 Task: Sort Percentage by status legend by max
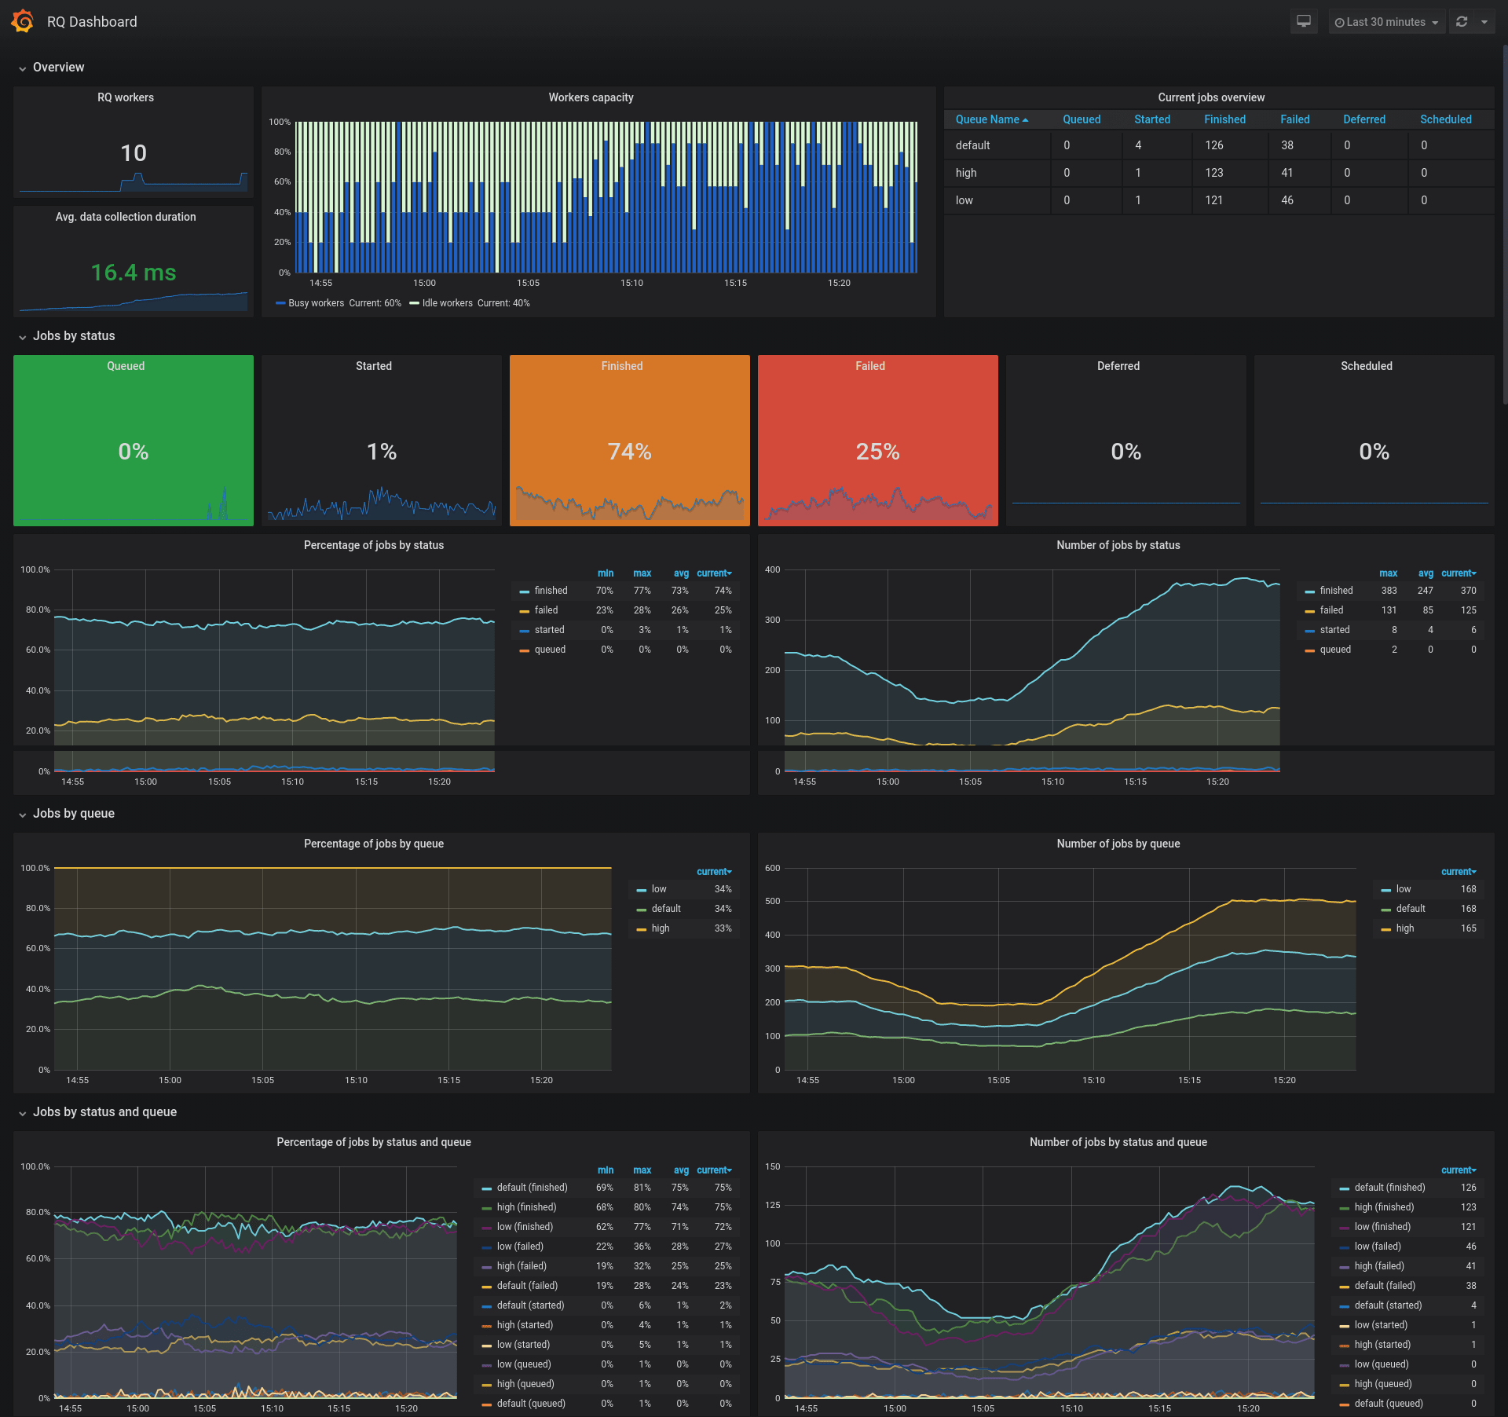pos(642,573)
